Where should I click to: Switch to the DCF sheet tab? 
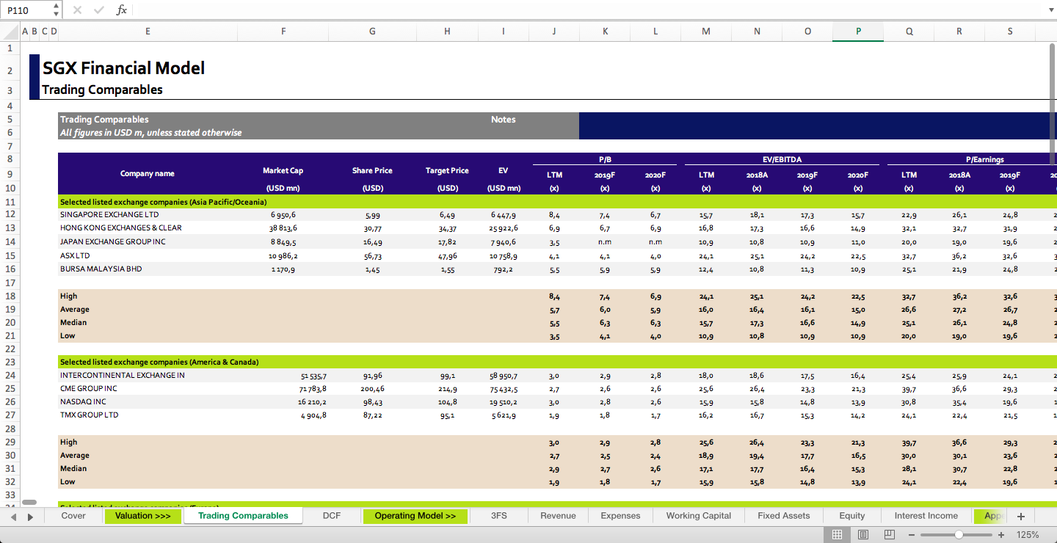[x=332, y=516]
